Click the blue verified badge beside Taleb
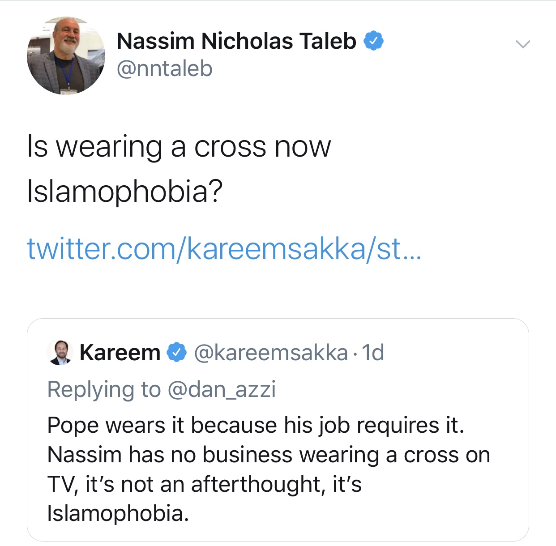 coord(373,41)
